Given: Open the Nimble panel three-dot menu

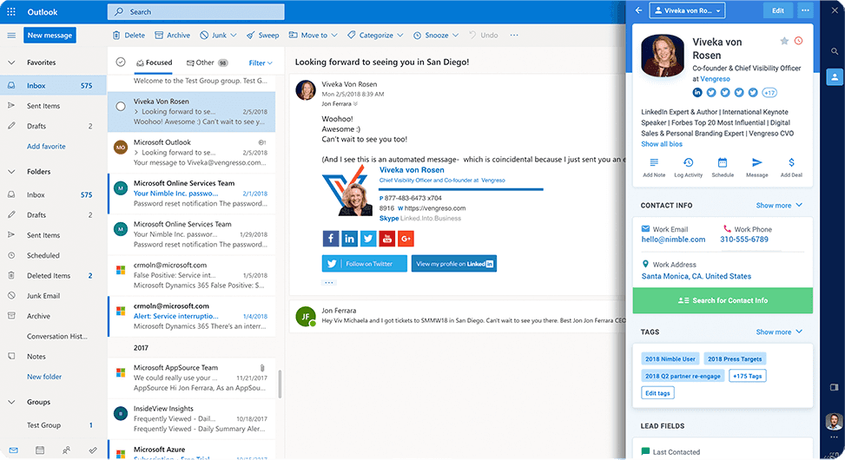Looking at the screenshot, I should point(804,10).
